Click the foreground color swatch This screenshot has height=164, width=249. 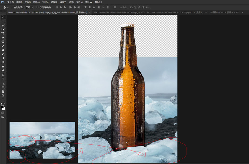click(x=2, y=107)
